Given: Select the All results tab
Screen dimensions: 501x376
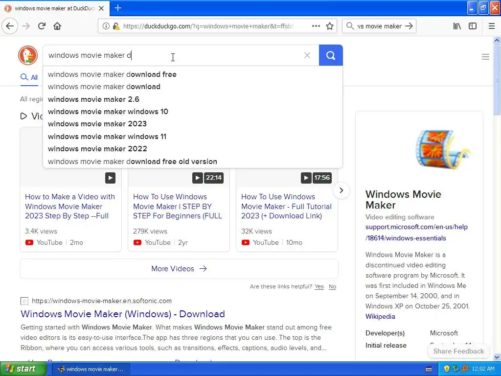Looking at the screenshot, I should 29,77.
